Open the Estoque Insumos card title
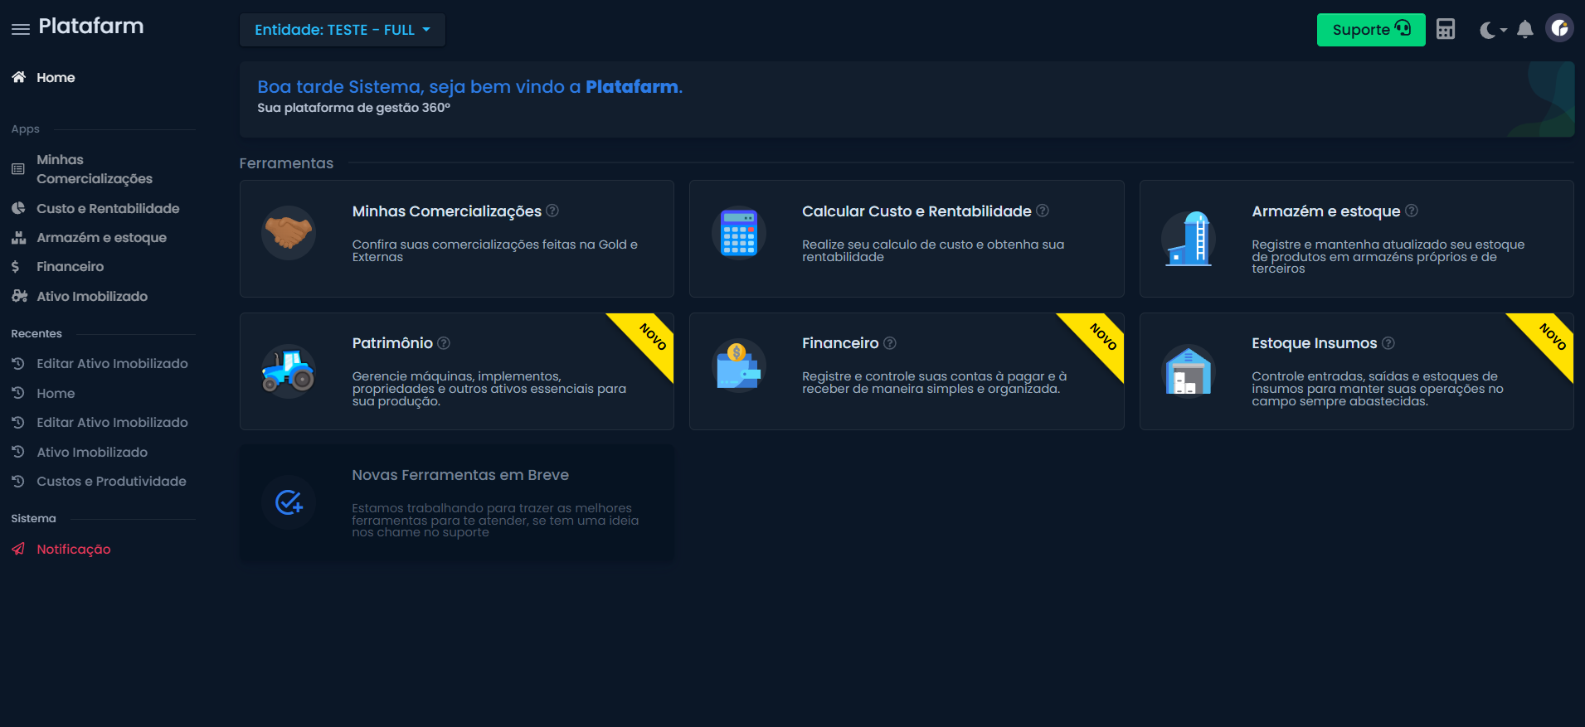Viewport: 1585px width, 727px height. pos(1315,343)
